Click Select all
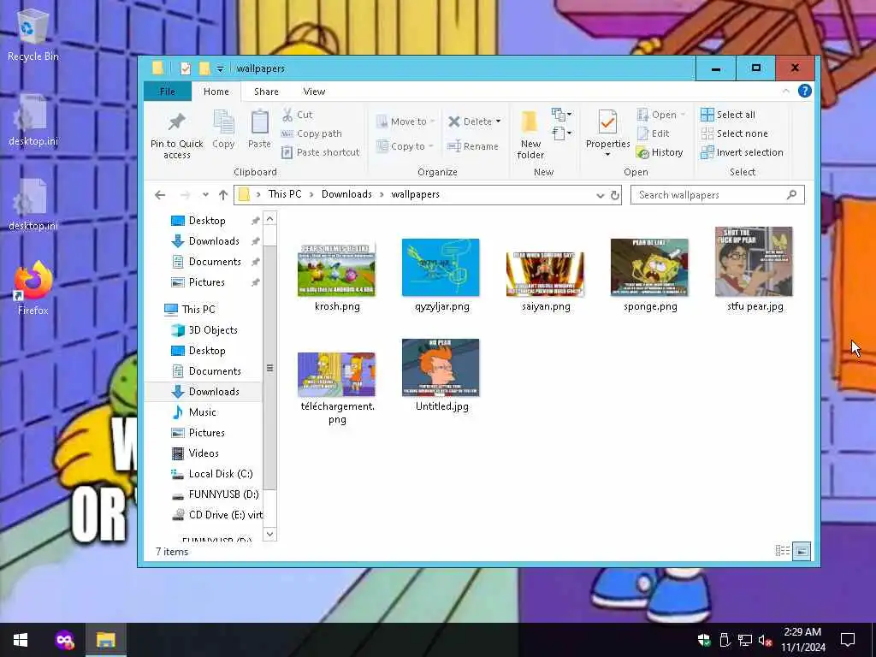Image resolution: width=876 pixels, height=657 pixels. tap(728, 115)
